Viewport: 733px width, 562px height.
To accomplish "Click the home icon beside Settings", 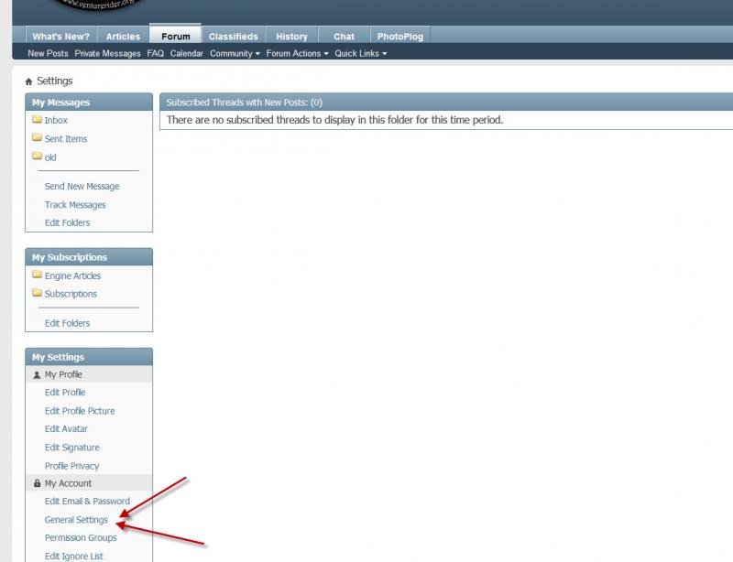I will pos(29,81).
